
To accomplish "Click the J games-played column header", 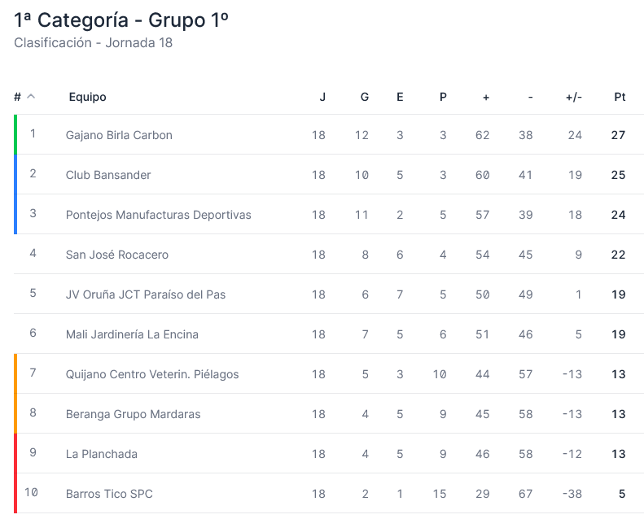I will (x=322, y=97).
